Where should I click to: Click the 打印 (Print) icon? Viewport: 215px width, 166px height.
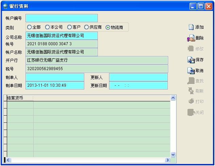pos(191,101)
